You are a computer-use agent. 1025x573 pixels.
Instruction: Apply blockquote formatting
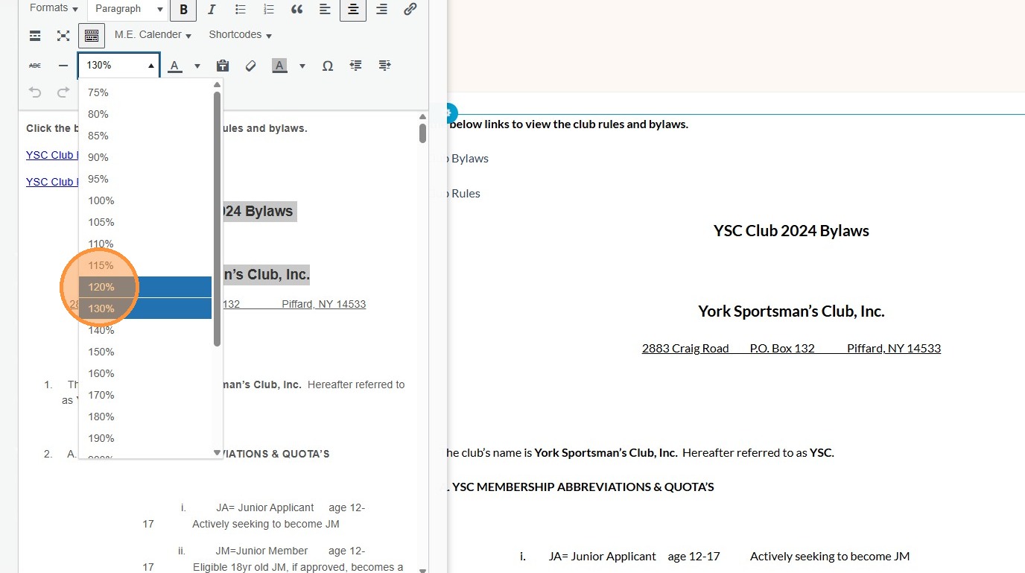click(x=296, y=9)
